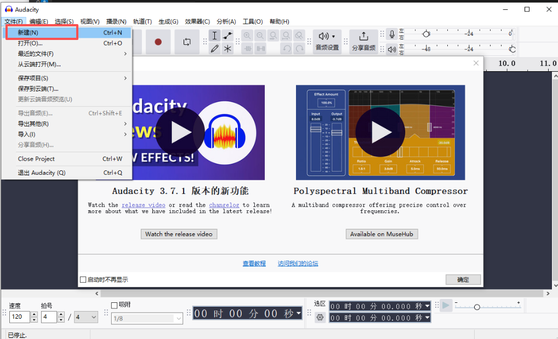Select the Envelope tool
Screen dimensions: 558x339
[x=227, y=36]
